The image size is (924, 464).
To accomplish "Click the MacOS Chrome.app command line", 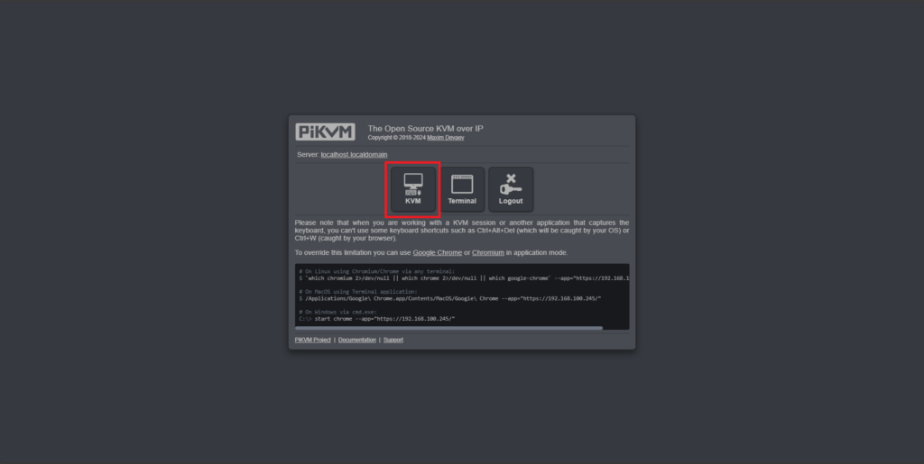I will tap(450, 299).
